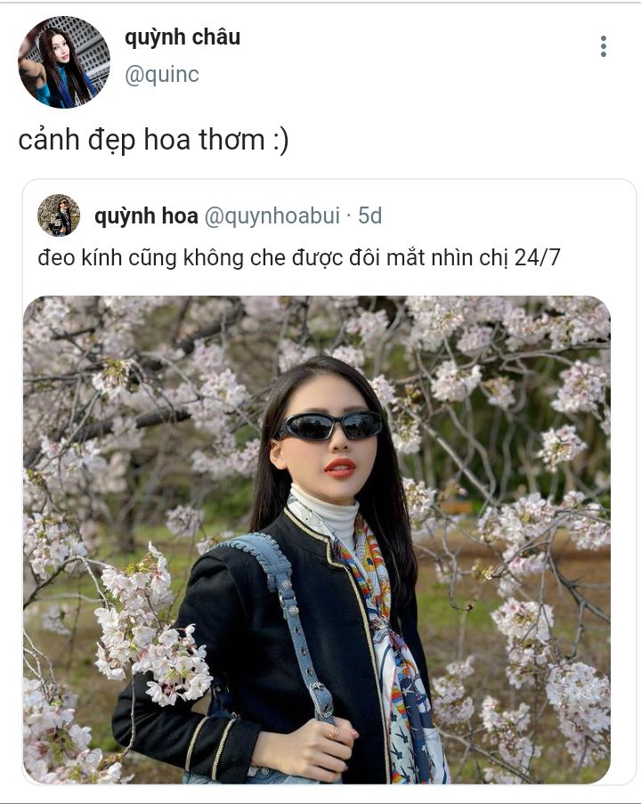Click the gold ring on woman's hand

tap(334, 733)
